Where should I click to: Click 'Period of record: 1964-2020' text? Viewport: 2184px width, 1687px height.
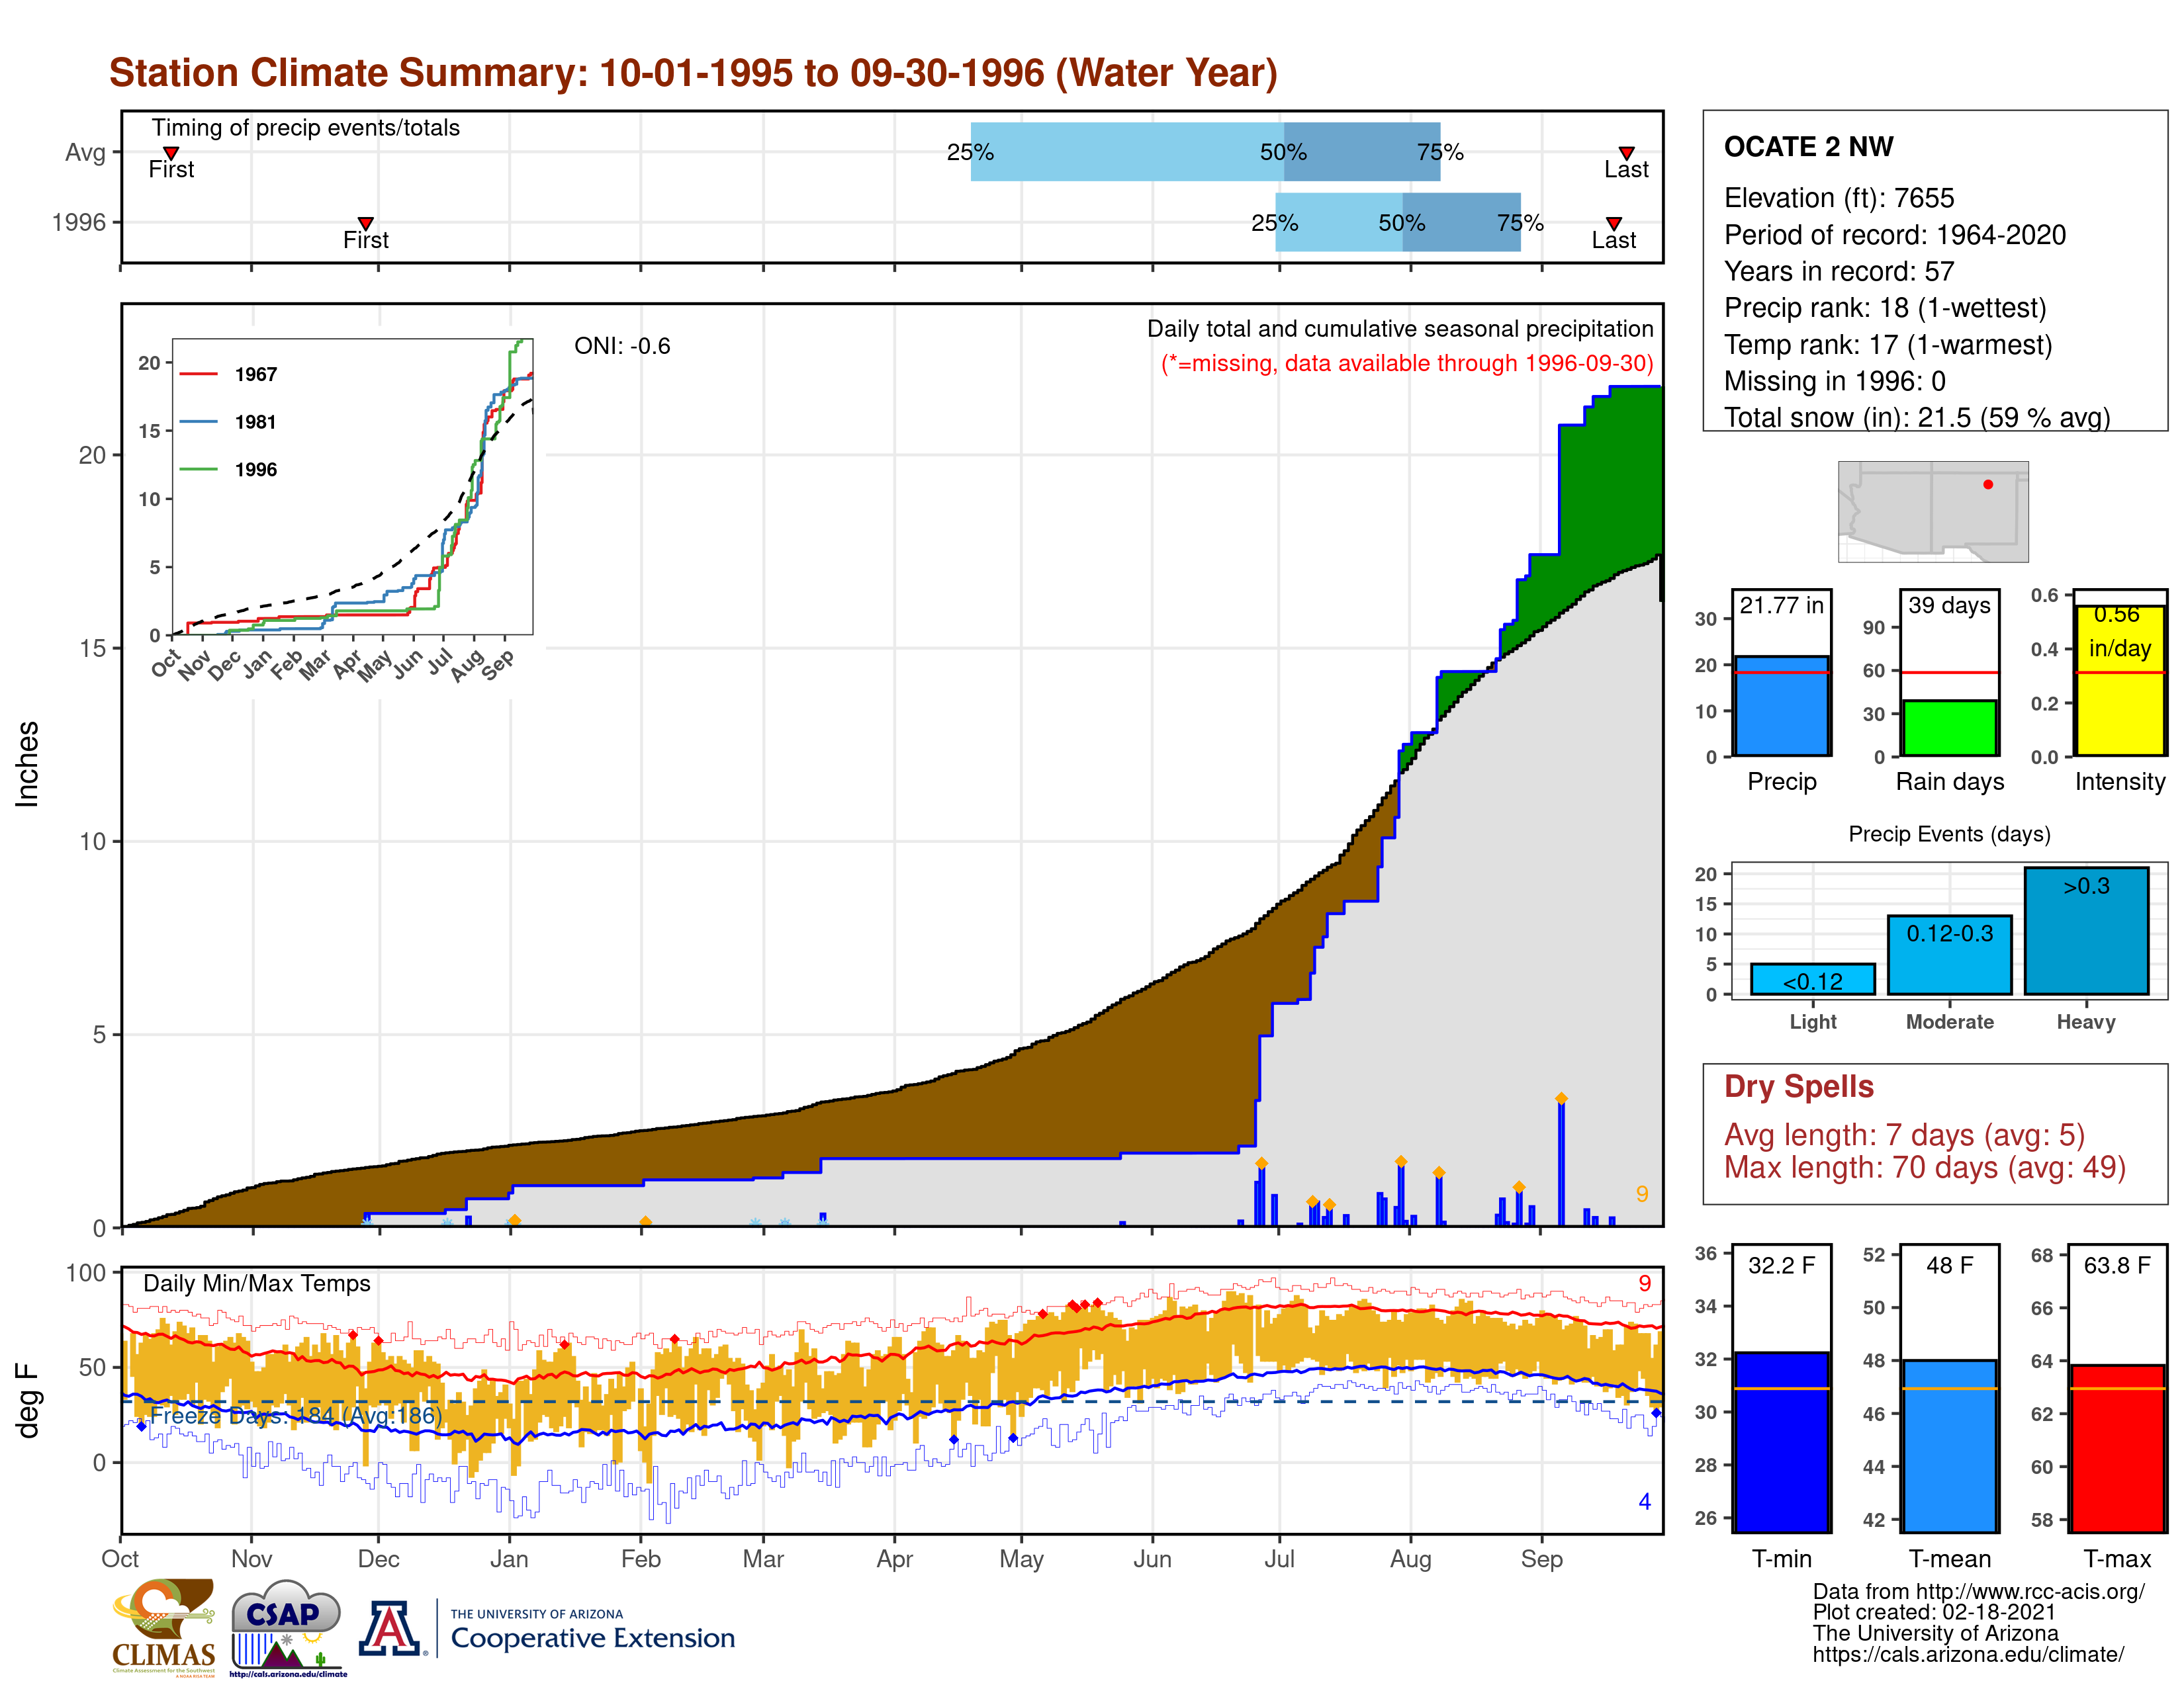click(x=1895, y=235)
